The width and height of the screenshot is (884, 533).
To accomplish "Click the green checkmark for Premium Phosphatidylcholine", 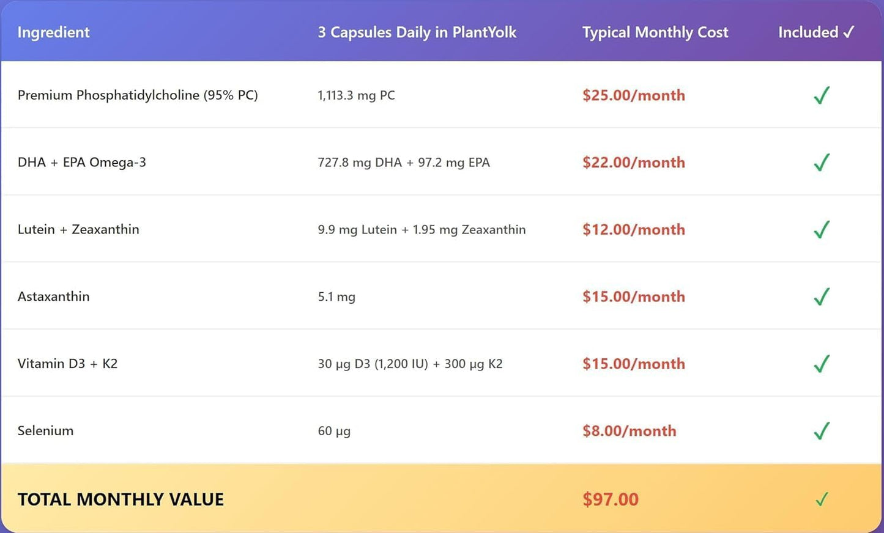I will [x=822, y=95].
